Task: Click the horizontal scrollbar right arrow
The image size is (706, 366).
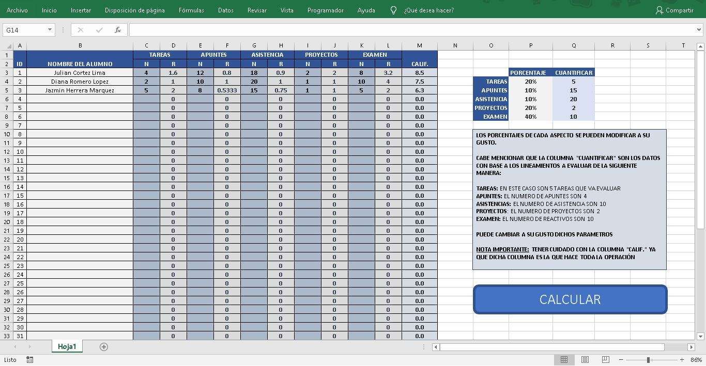Action: (692, 347)
